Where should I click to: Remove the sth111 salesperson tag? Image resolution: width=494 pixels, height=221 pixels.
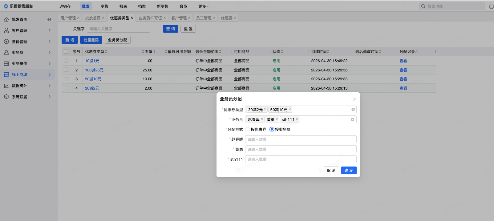coord(297,119)
